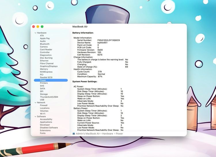Open the ATA hardware entry
This screenshot has width=216, height=157.
[42, 35]
